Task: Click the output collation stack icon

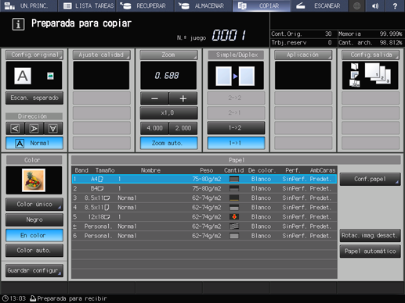Action: (378, 73)
